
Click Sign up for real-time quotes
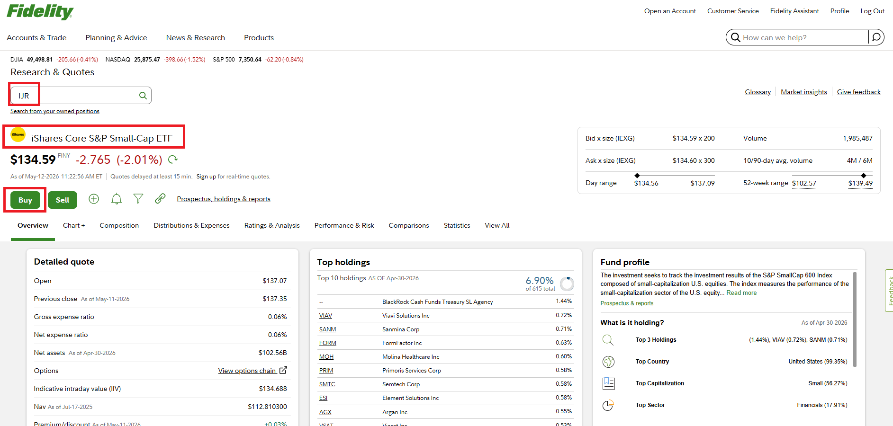(x=206, y=177)
